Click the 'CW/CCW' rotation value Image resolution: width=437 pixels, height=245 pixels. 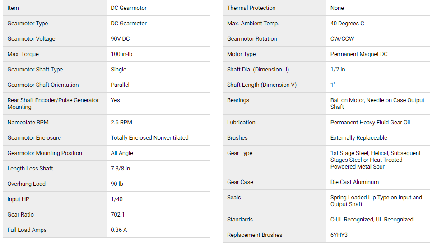pyautogui.click(x=342, y=39)
